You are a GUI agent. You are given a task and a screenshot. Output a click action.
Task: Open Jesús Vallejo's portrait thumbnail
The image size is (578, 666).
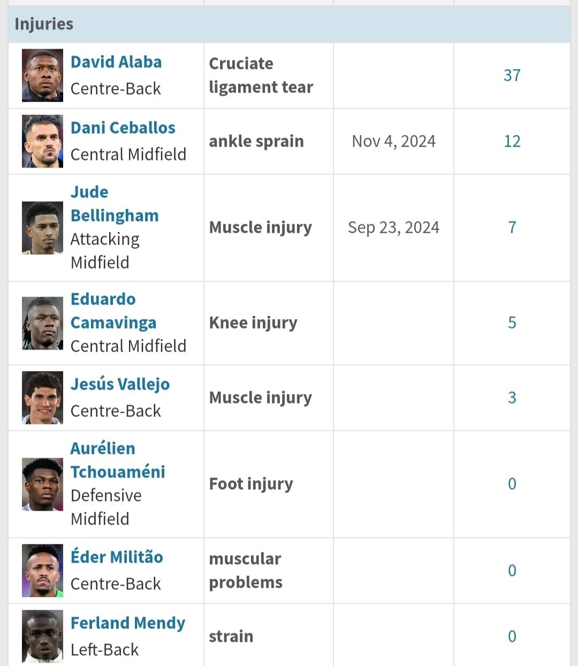pos(42,398)
